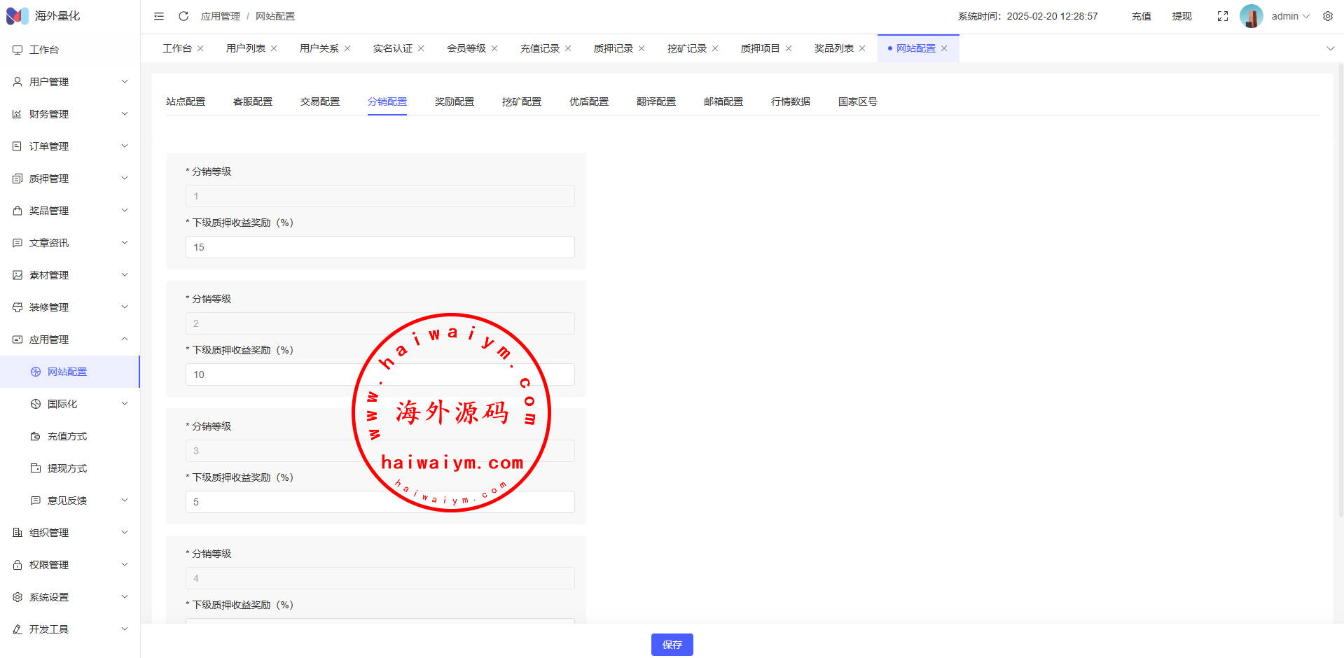The height and width of the screenshot is (658, 1344).
Task: Click the admin user avatar
Action: 1251,16
